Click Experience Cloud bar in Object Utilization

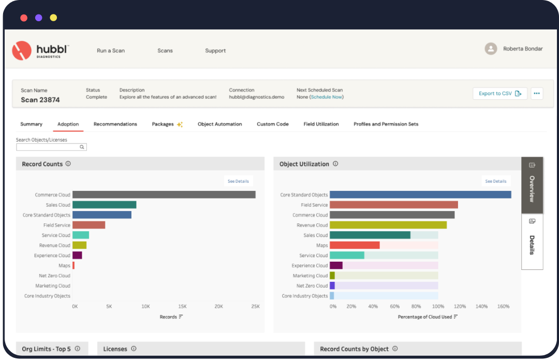(x=336, y=265)
